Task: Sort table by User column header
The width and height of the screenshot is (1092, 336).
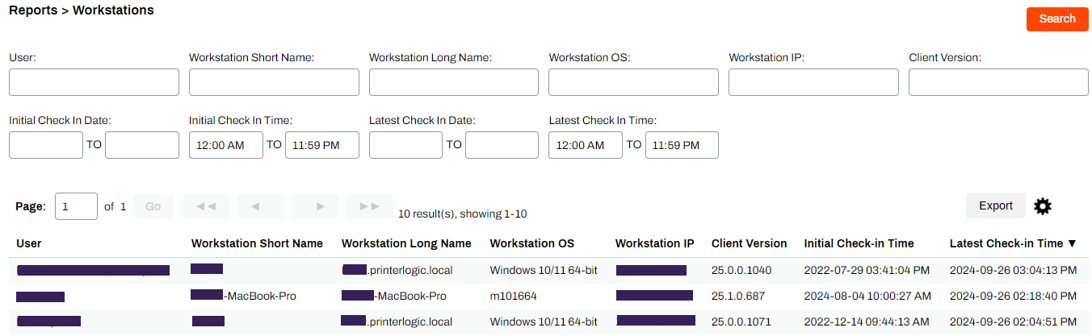Action: point(29,243)
